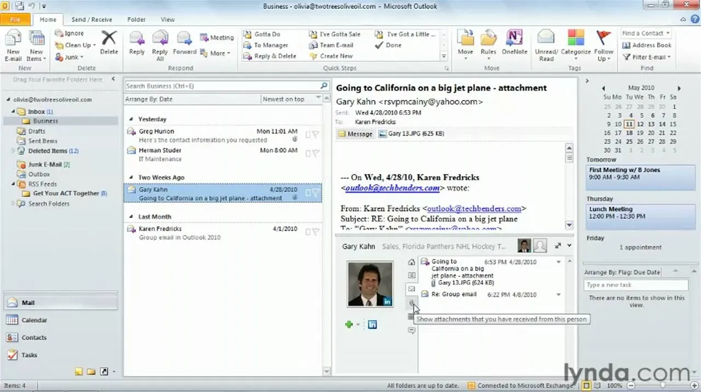Send message to OneNote
The width and height of the screenshot is (701, 392).
(x=514, y=44)
